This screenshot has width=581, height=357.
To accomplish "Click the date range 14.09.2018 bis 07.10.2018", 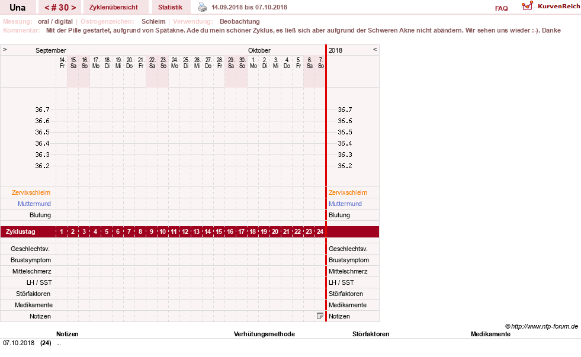I will (x=249, y=8).
